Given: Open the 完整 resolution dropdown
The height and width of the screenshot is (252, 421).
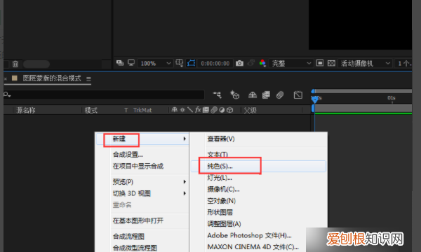Looking at the screenshot, I should (291, 64).
